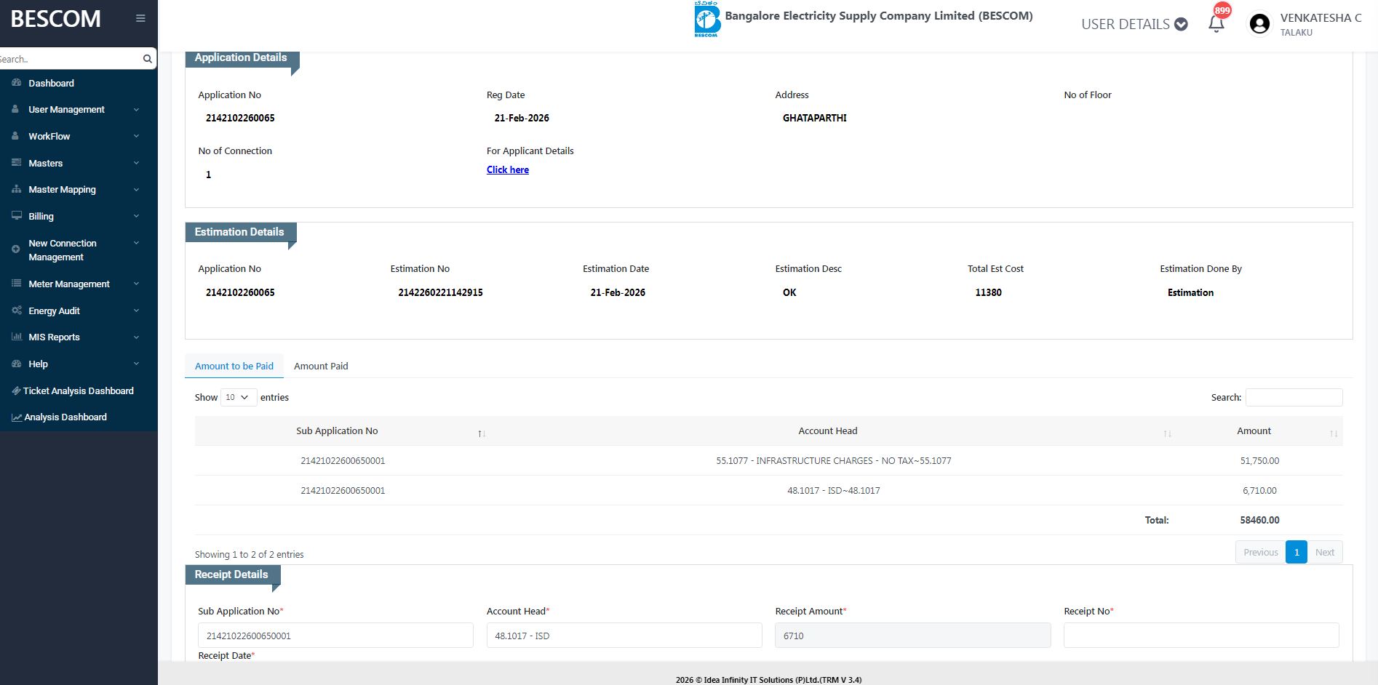Open the notification bell icon

[1216, 23]
